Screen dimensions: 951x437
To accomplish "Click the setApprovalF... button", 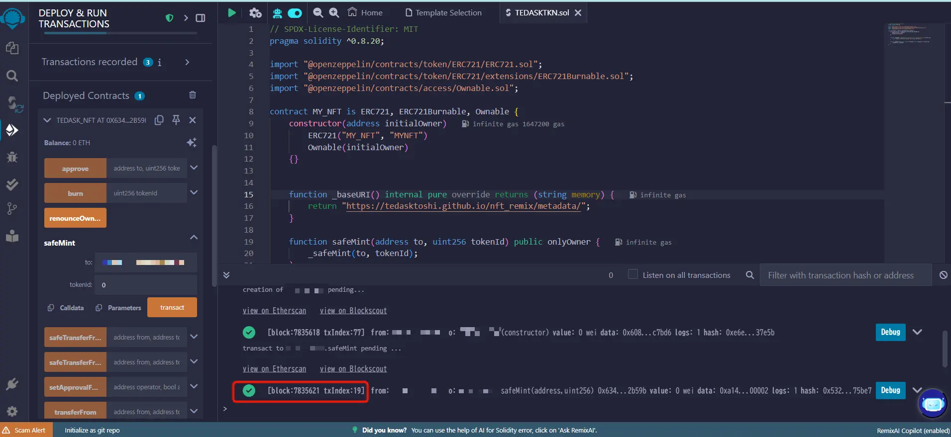I will [x=75, y=387].
